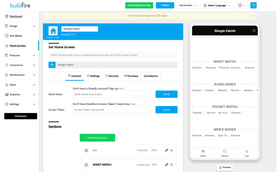Click the buildfire logo

tap(20, 5)
